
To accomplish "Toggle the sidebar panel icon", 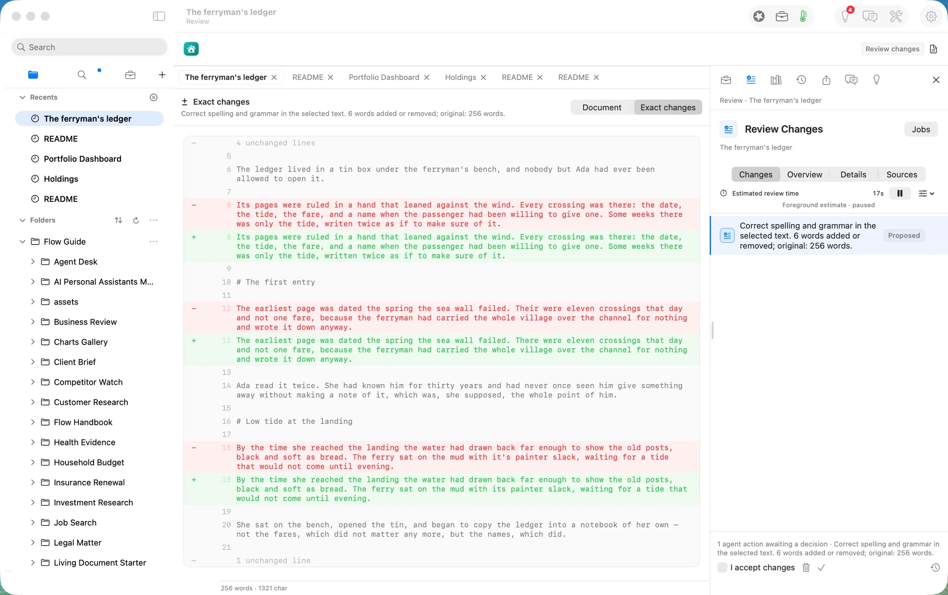I will 159,16.
